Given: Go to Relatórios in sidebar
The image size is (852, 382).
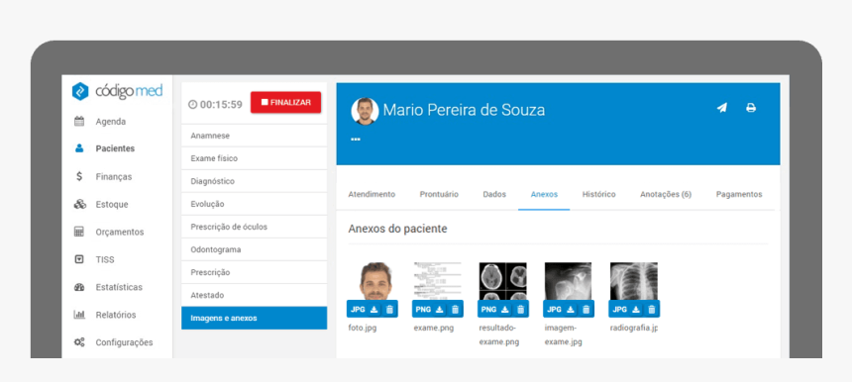Looking at the screenshot, I should [x=116, y=315].
